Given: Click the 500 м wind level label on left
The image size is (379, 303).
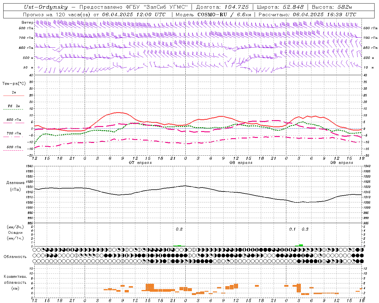Looking at the screenshot, I should point(28,58).
